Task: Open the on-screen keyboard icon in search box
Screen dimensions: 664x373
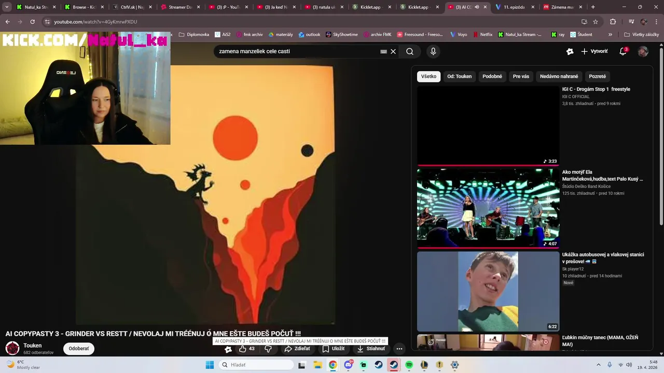Action: click(x=383, y=51)
